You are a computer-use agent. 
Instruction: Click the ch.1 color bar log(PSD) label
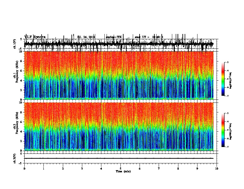coord(231,80)
